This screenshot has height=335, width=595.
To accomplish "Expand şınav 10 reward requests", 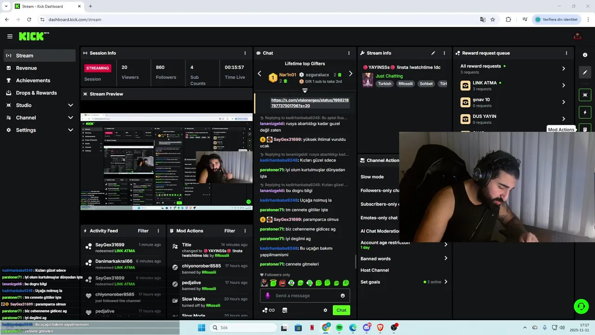I will click(x=563, y=102).
